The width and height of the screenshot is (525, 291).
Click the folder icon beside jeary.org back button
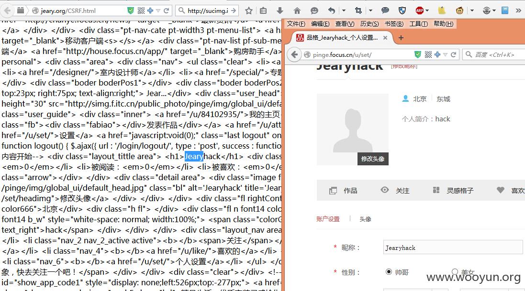tap(21, 11)
